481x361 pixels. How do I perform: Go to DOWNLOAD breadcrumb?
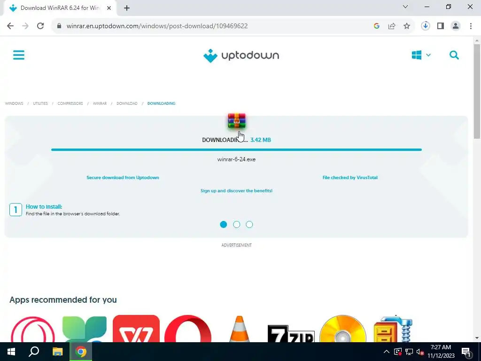point(127,103)
